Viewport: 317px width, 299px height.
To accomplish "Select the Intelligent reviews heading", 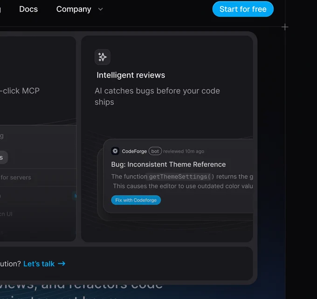I will click(x=131, y=75).
